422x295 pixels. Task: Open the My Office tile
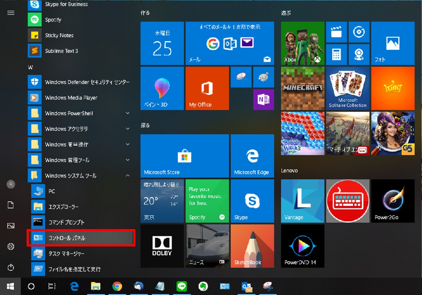tap(207, 88)
